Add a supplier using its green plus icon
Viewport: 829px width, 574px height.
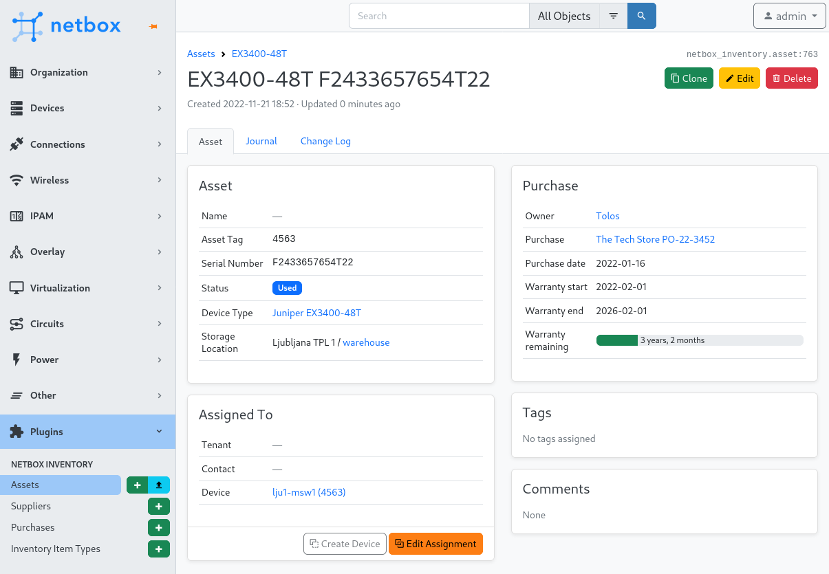158,506
